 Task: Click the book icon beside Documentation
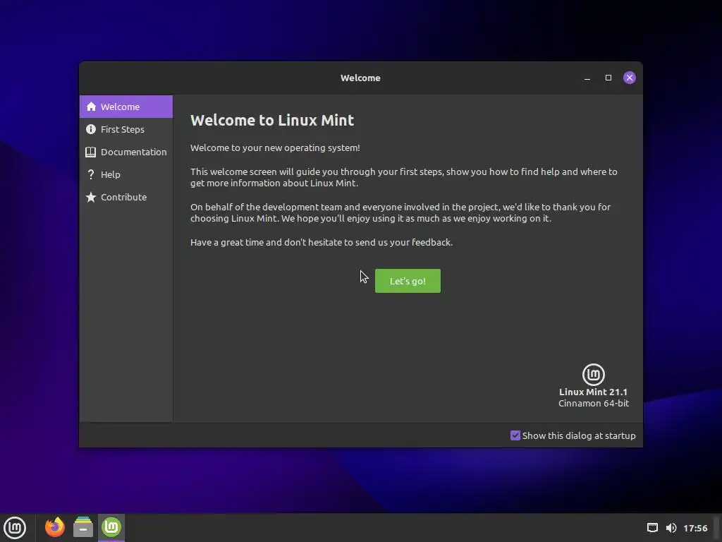point(91,152)
